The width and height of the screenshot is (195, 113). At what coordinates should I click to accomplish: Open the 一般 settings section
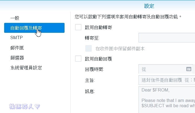15,18
